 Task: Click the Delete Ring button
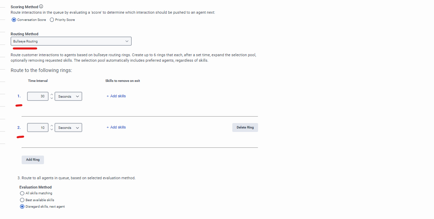(245, 127)
